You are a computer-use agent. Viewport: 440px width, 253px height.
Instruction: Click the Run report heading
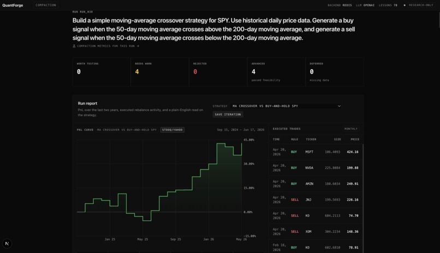point(87,104)
